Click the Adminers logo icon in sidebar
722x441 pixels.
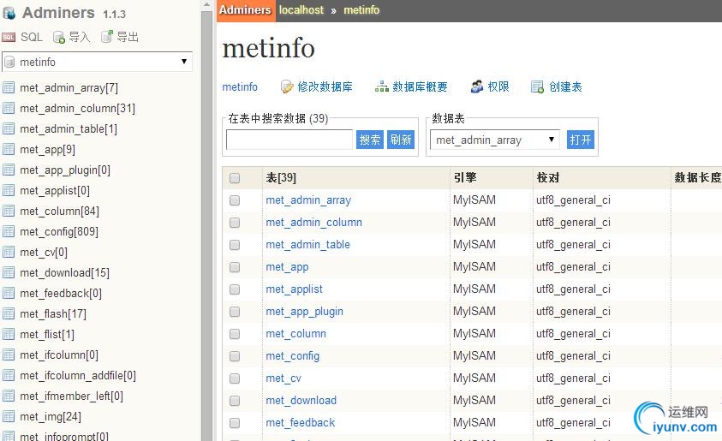(9, 13)
